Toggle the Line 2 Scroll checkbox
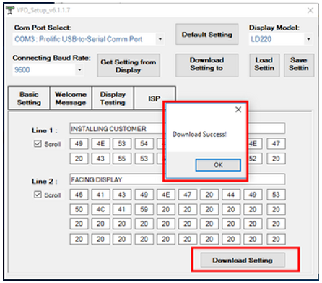 pos(38,195)
